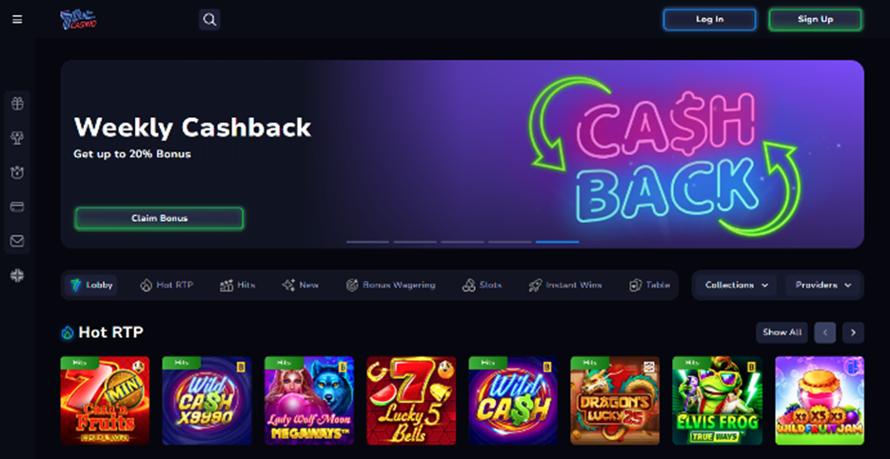Image resolution: width=890 pixels, height=459 pixels.
Task: Expand the Providers dropdown
Action: (823, 285)
